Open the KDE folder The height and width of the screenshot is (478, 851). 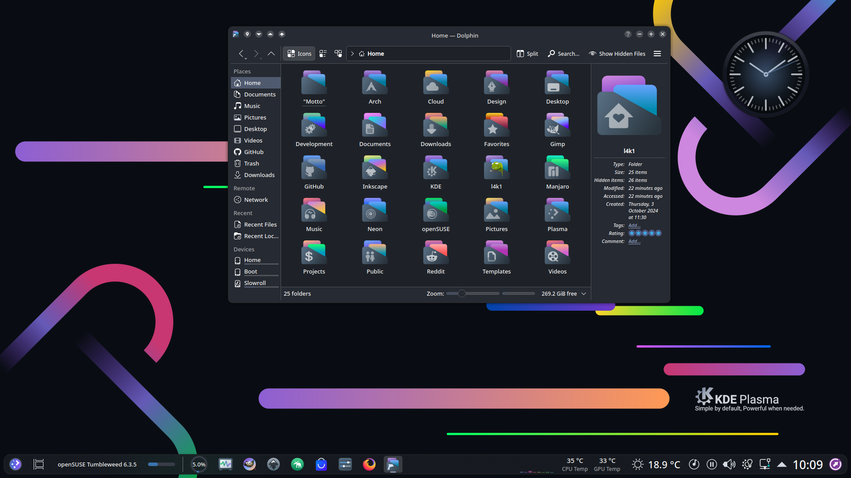[x=435, y=173]
